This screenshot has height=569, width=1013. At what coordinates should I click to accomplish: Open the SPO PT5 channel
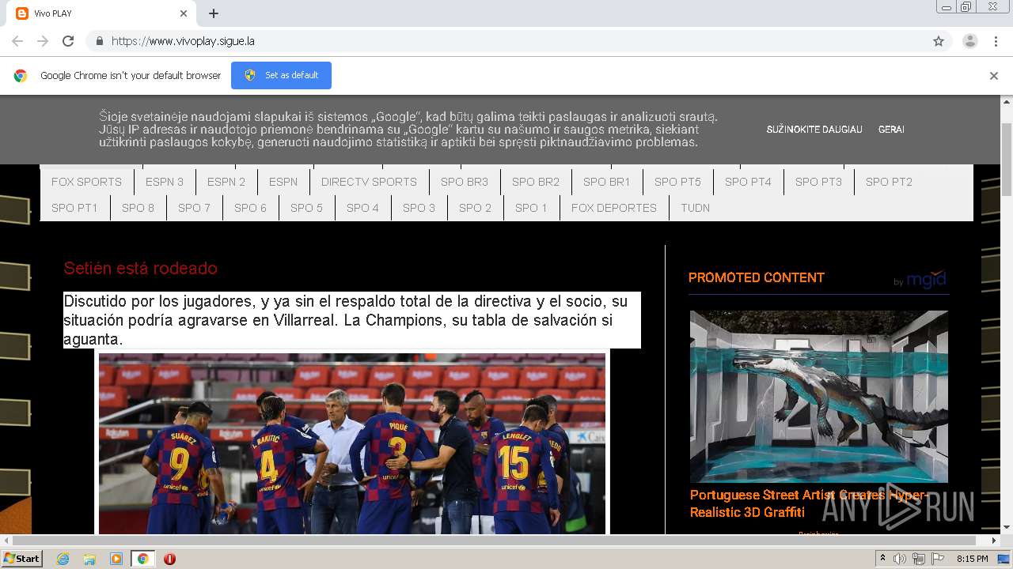point(677,182)
